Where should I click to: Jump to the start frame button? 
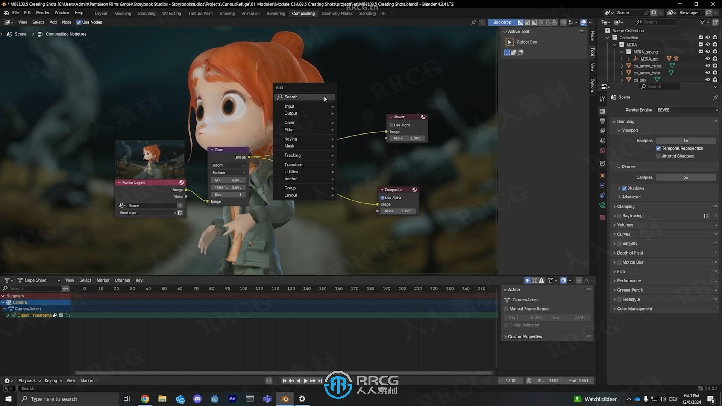tap(284, 381)
